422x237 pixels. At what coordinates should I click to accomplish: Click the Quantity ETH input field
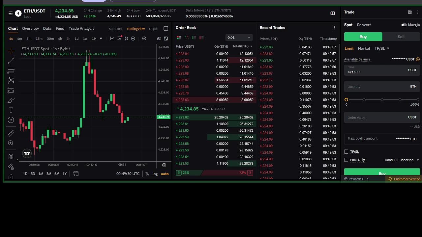382,87
